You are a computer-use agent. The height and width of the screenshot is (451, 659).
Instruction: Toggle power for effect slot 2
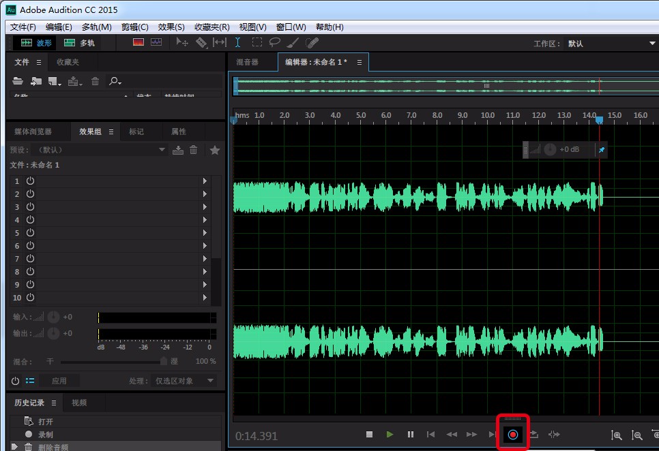coord(30,194)
